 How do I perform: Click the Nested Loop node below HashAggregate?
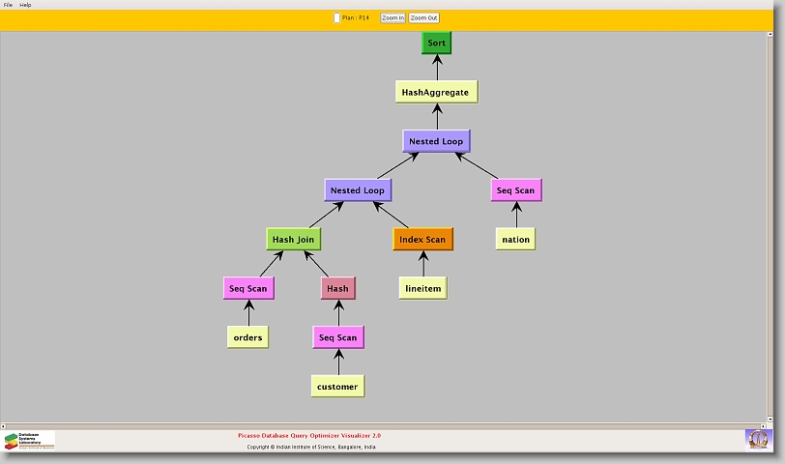click(x=436, y=141)
